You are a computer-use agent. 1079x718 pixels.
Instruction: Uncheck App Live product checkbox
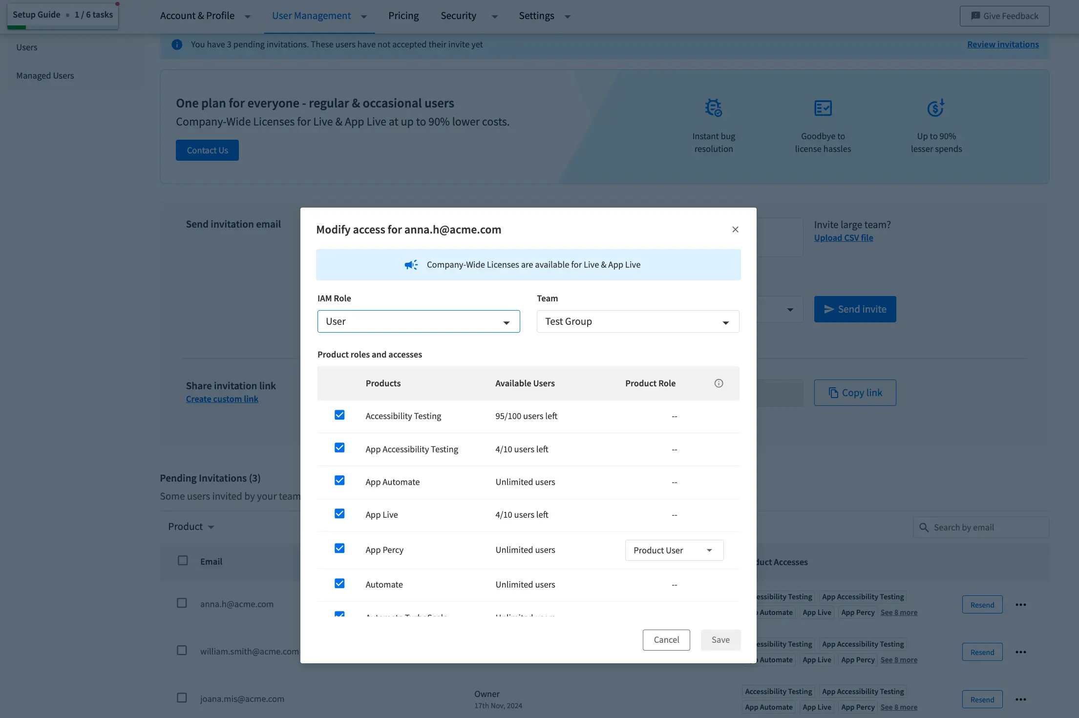339,514
